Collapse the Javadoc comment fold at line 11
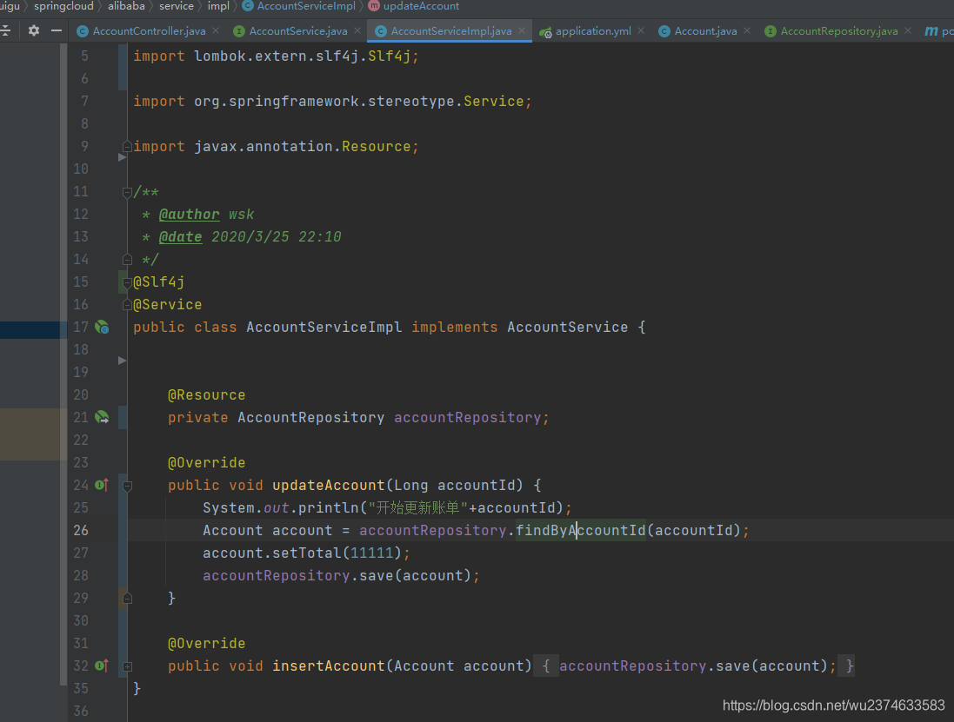Image resolution: width=954 pixels, height=722 pixels. tap(127, 193)
